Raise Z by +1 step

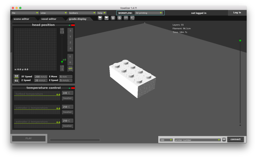pos(62,29)
